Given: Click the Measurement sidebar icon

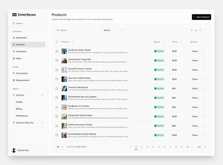Looking at the screenshot, I should (14, 80).
